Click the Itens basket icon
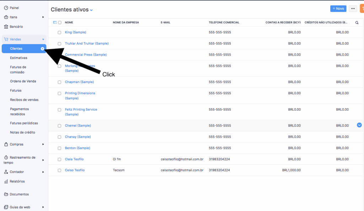364x211 pixels. 6,17
